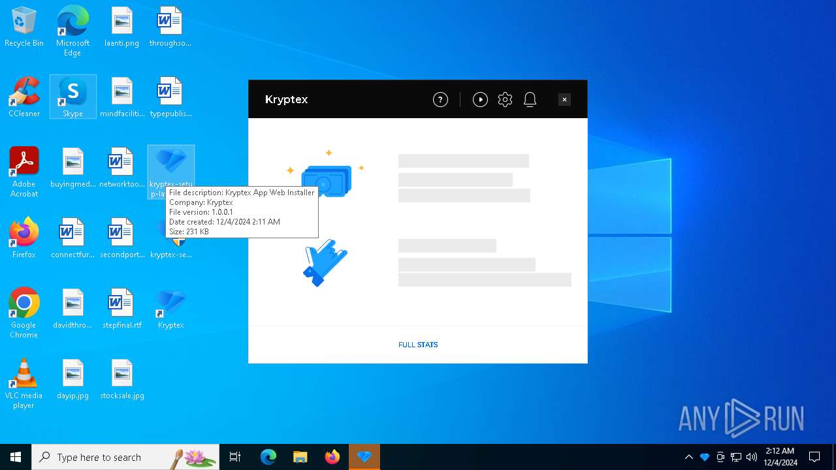This screenshot has width=836, height=470.
Task: Launch Firefox from the taskbar
Action: pos(332,457)
